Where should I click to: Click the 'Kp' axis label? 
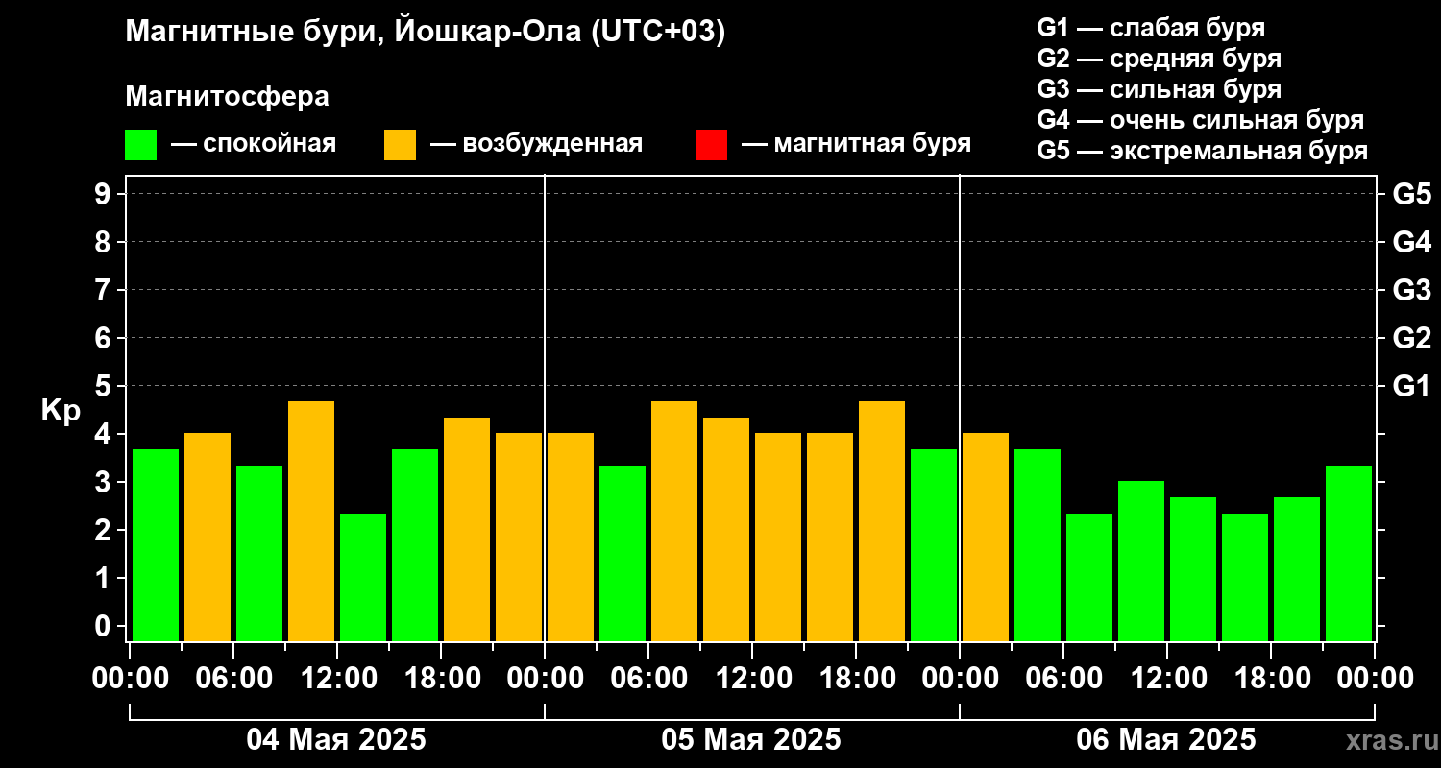[61, 410]
